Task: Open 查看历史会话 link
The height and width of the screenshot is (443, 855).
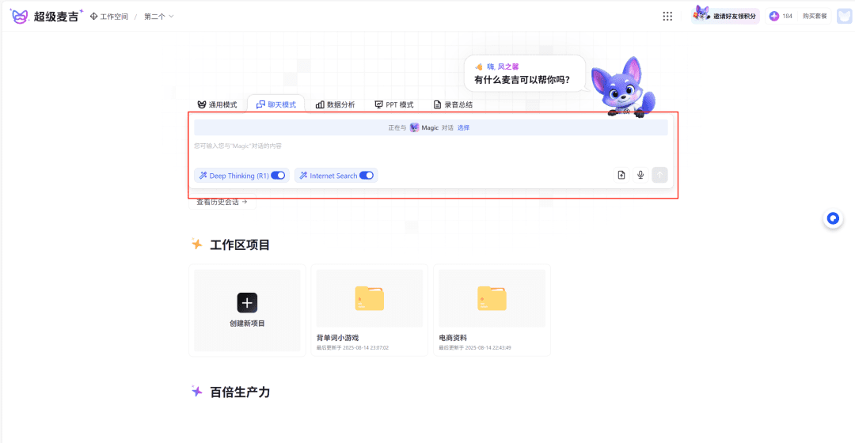Action: [x=222, y=203]
